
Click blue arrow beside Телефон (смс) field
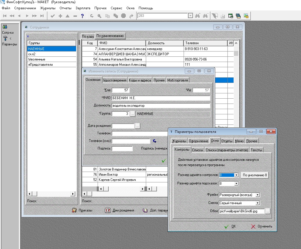point(155,141)
